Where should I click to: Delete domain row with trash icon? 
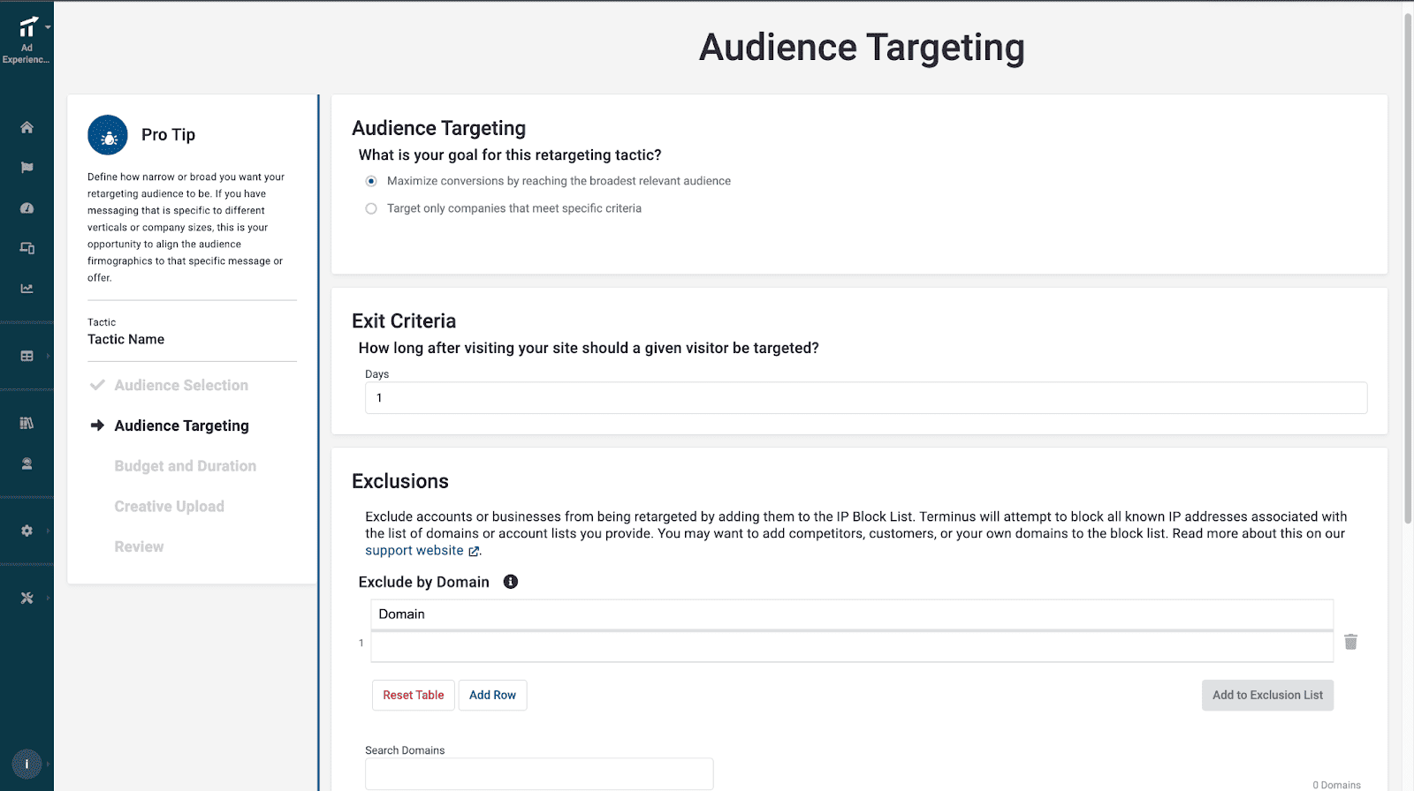1350,642
